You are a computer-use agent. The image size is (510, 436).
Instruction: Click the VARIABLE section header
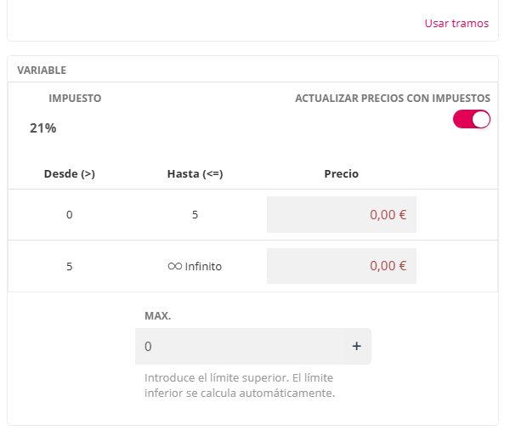pyautogui.click(x=42, y=70)
